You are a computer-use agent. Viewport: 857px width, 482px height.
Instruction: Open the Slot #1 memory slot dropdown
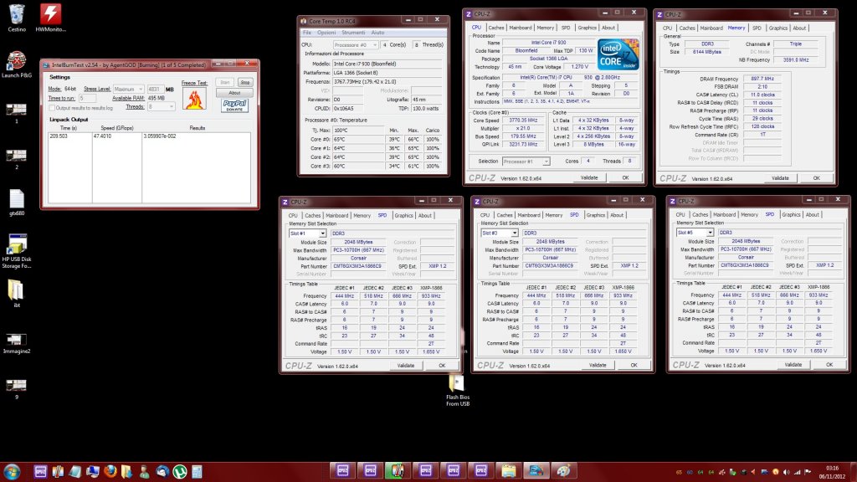tap(308, 233)
